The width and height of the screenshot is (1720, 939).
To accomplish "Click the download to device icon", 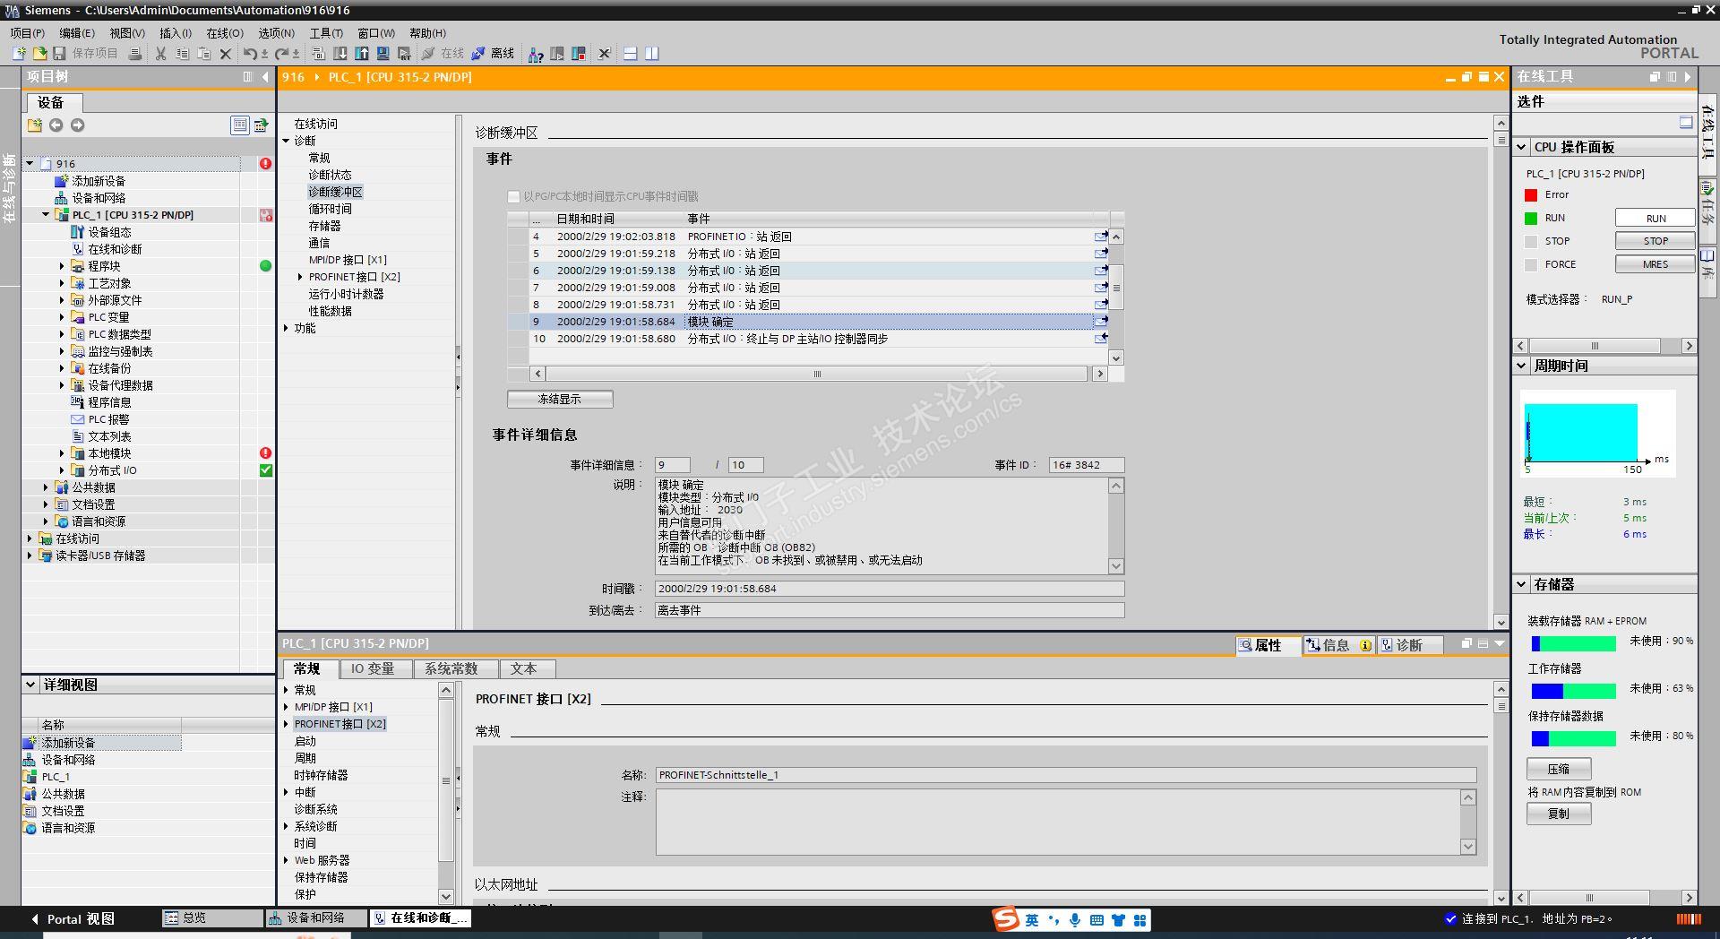I will (x=340, y=54).
